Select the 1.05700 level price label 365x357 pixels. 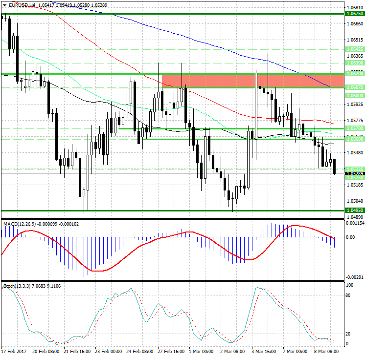pos(355,128)
